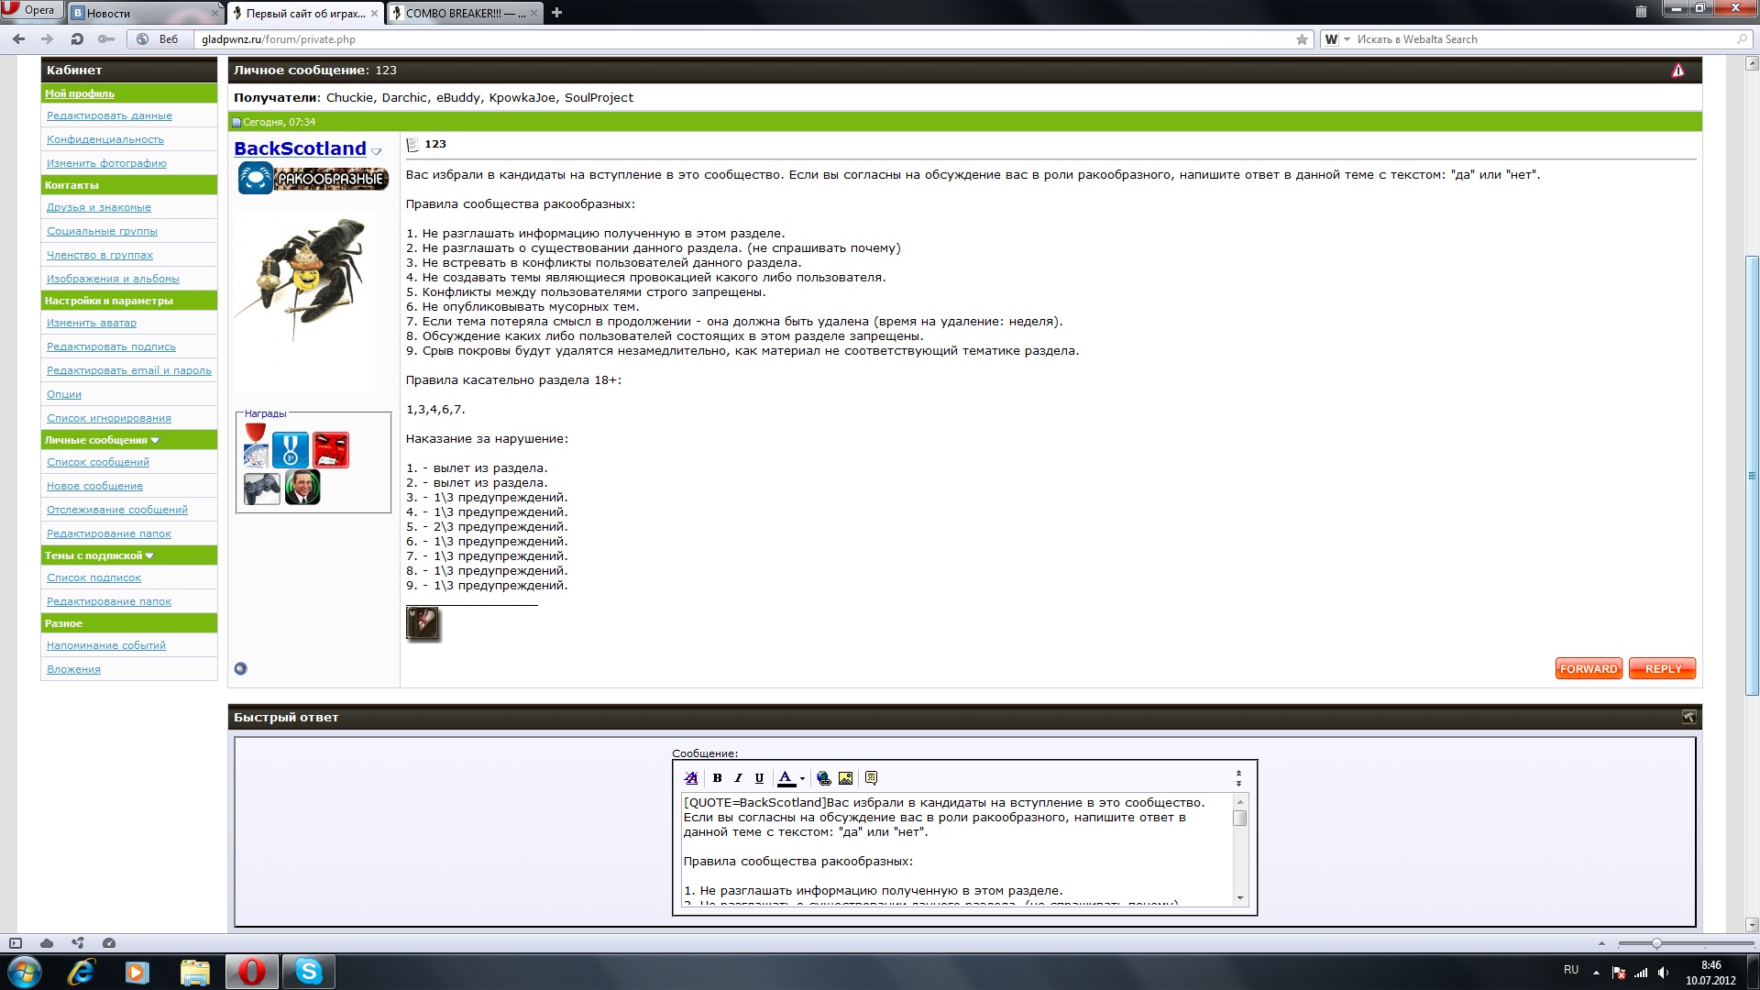This screenshot has height=990, width=1760.
Task: Collapse the quick reply panel
Action: 1688,717
